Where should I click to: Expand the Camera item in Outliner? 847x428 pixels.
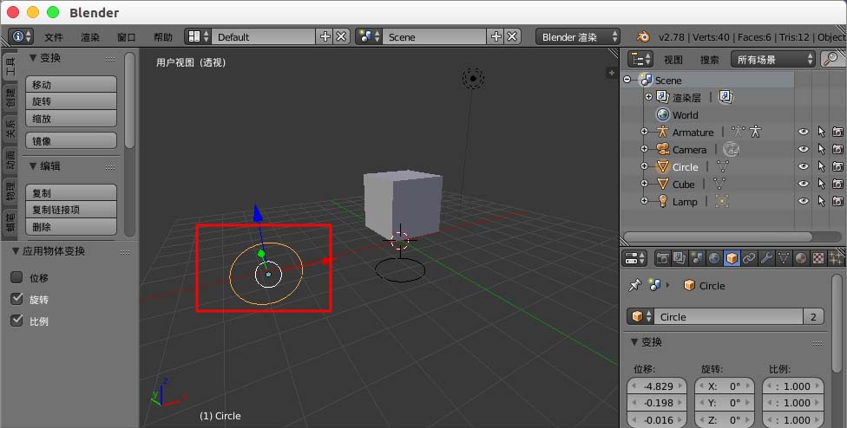644,149
